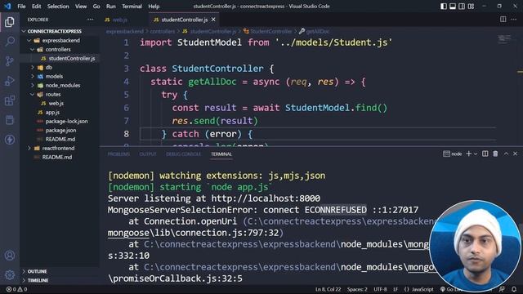
Task: Close the terminal panel
Action: (516, 154)
